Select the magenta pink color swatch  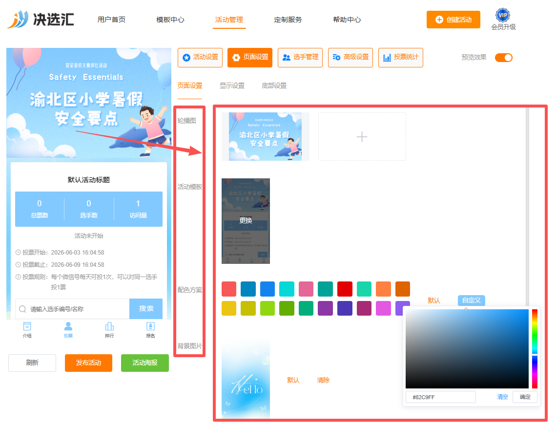coord(383,308)
